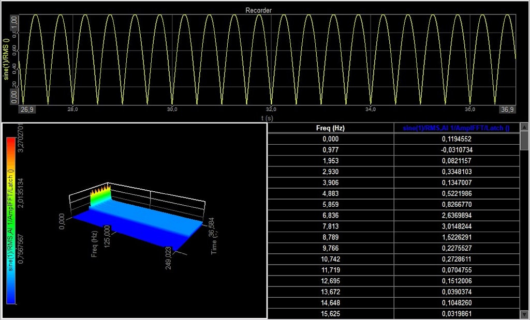The width and height of the screenshot is (530, 320).
Task: Select amplitude value 1,5226291
Action: point(457,237)
